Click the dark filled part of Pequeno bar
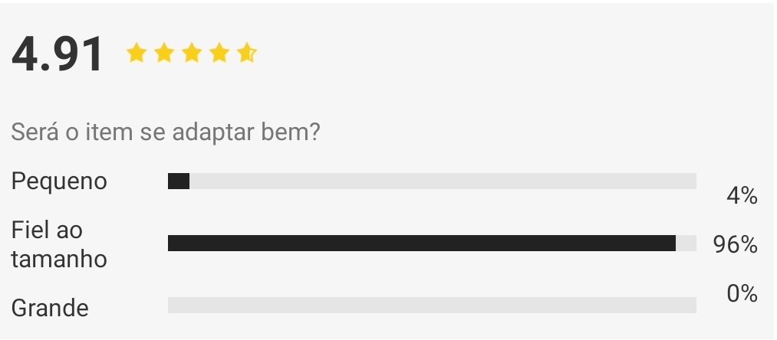The height and width of the screenshot is (340, 777). (179, 181)
